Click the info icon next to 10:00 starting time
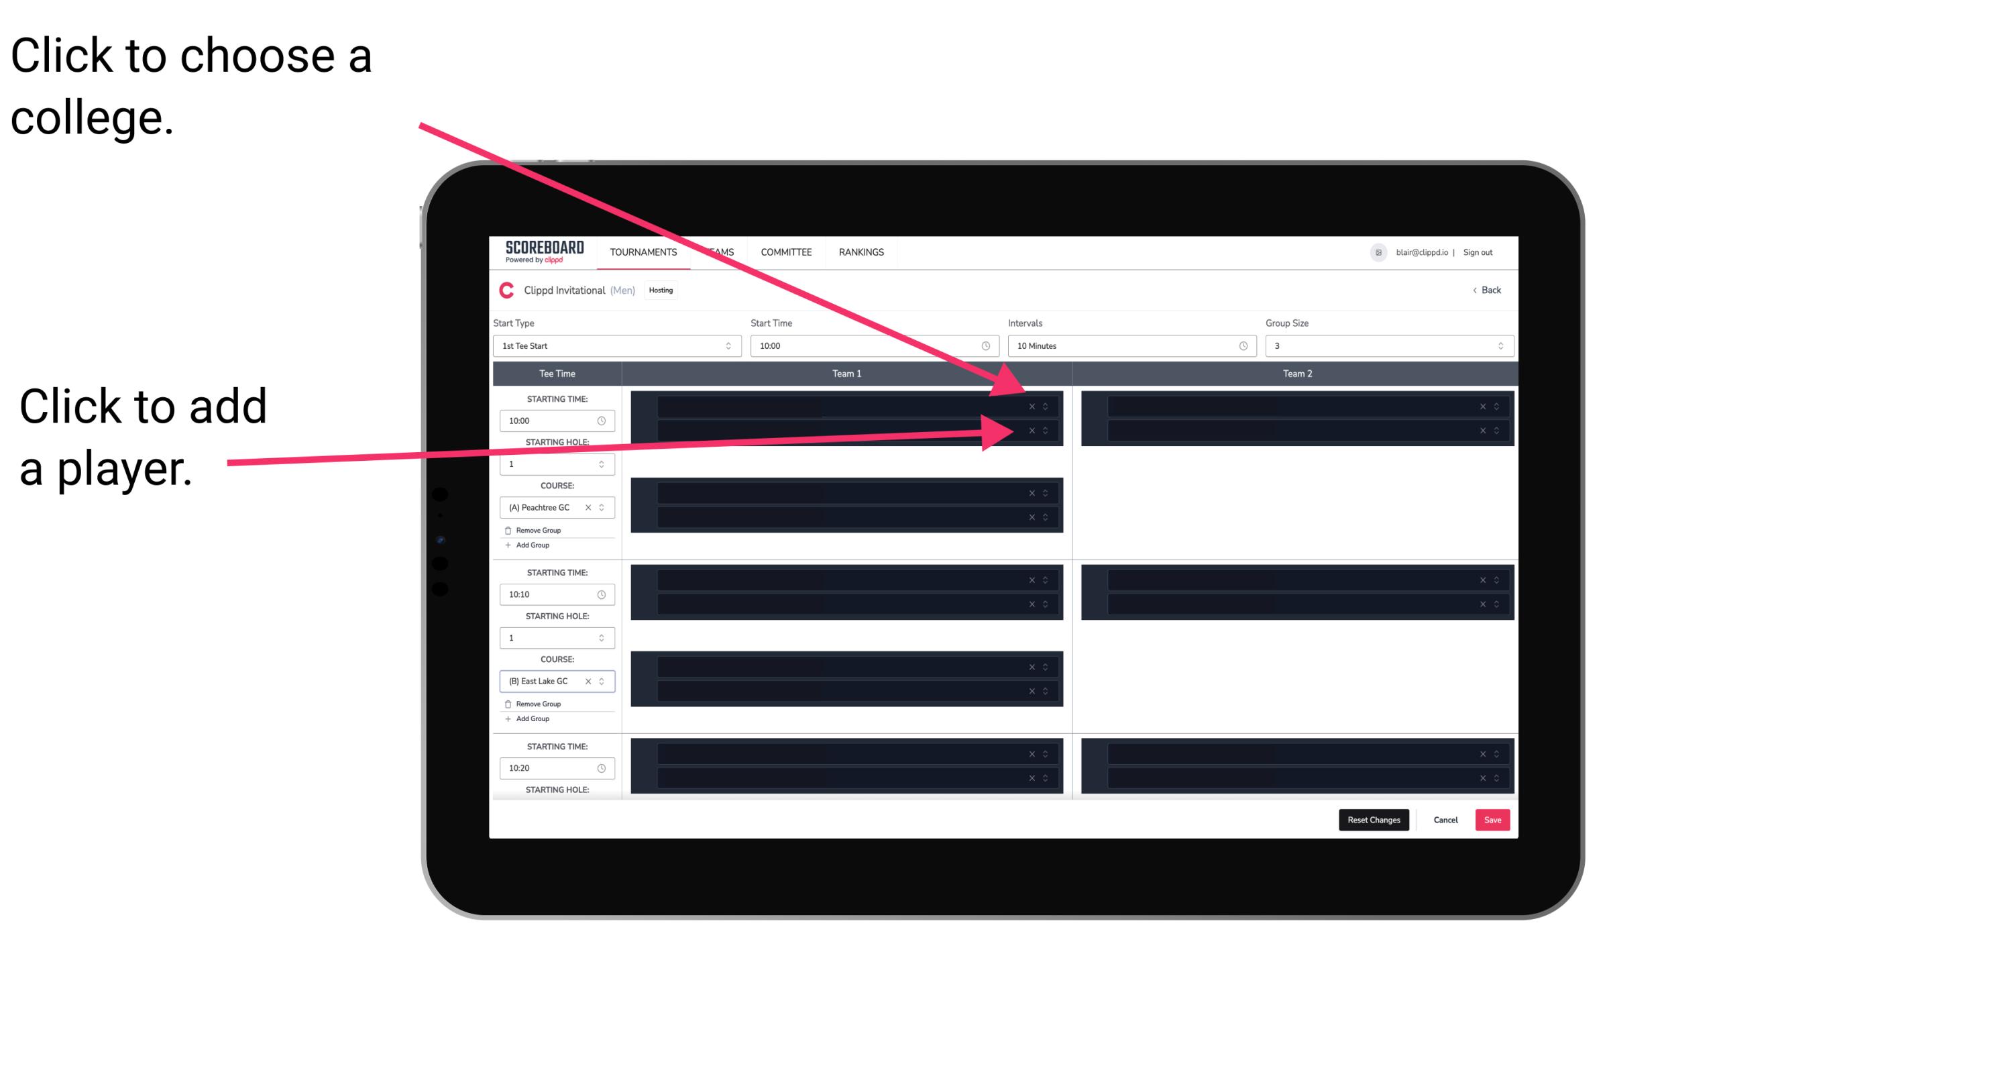Screen dimensions: 2000x1076 (x=603, y=421)
